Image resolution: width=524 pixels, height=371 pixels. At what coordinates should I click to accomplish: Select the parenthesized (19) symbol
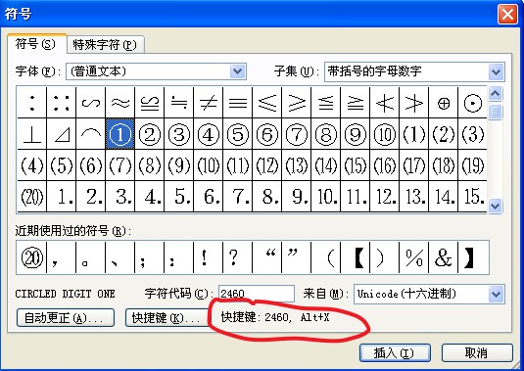click(472, 165)
